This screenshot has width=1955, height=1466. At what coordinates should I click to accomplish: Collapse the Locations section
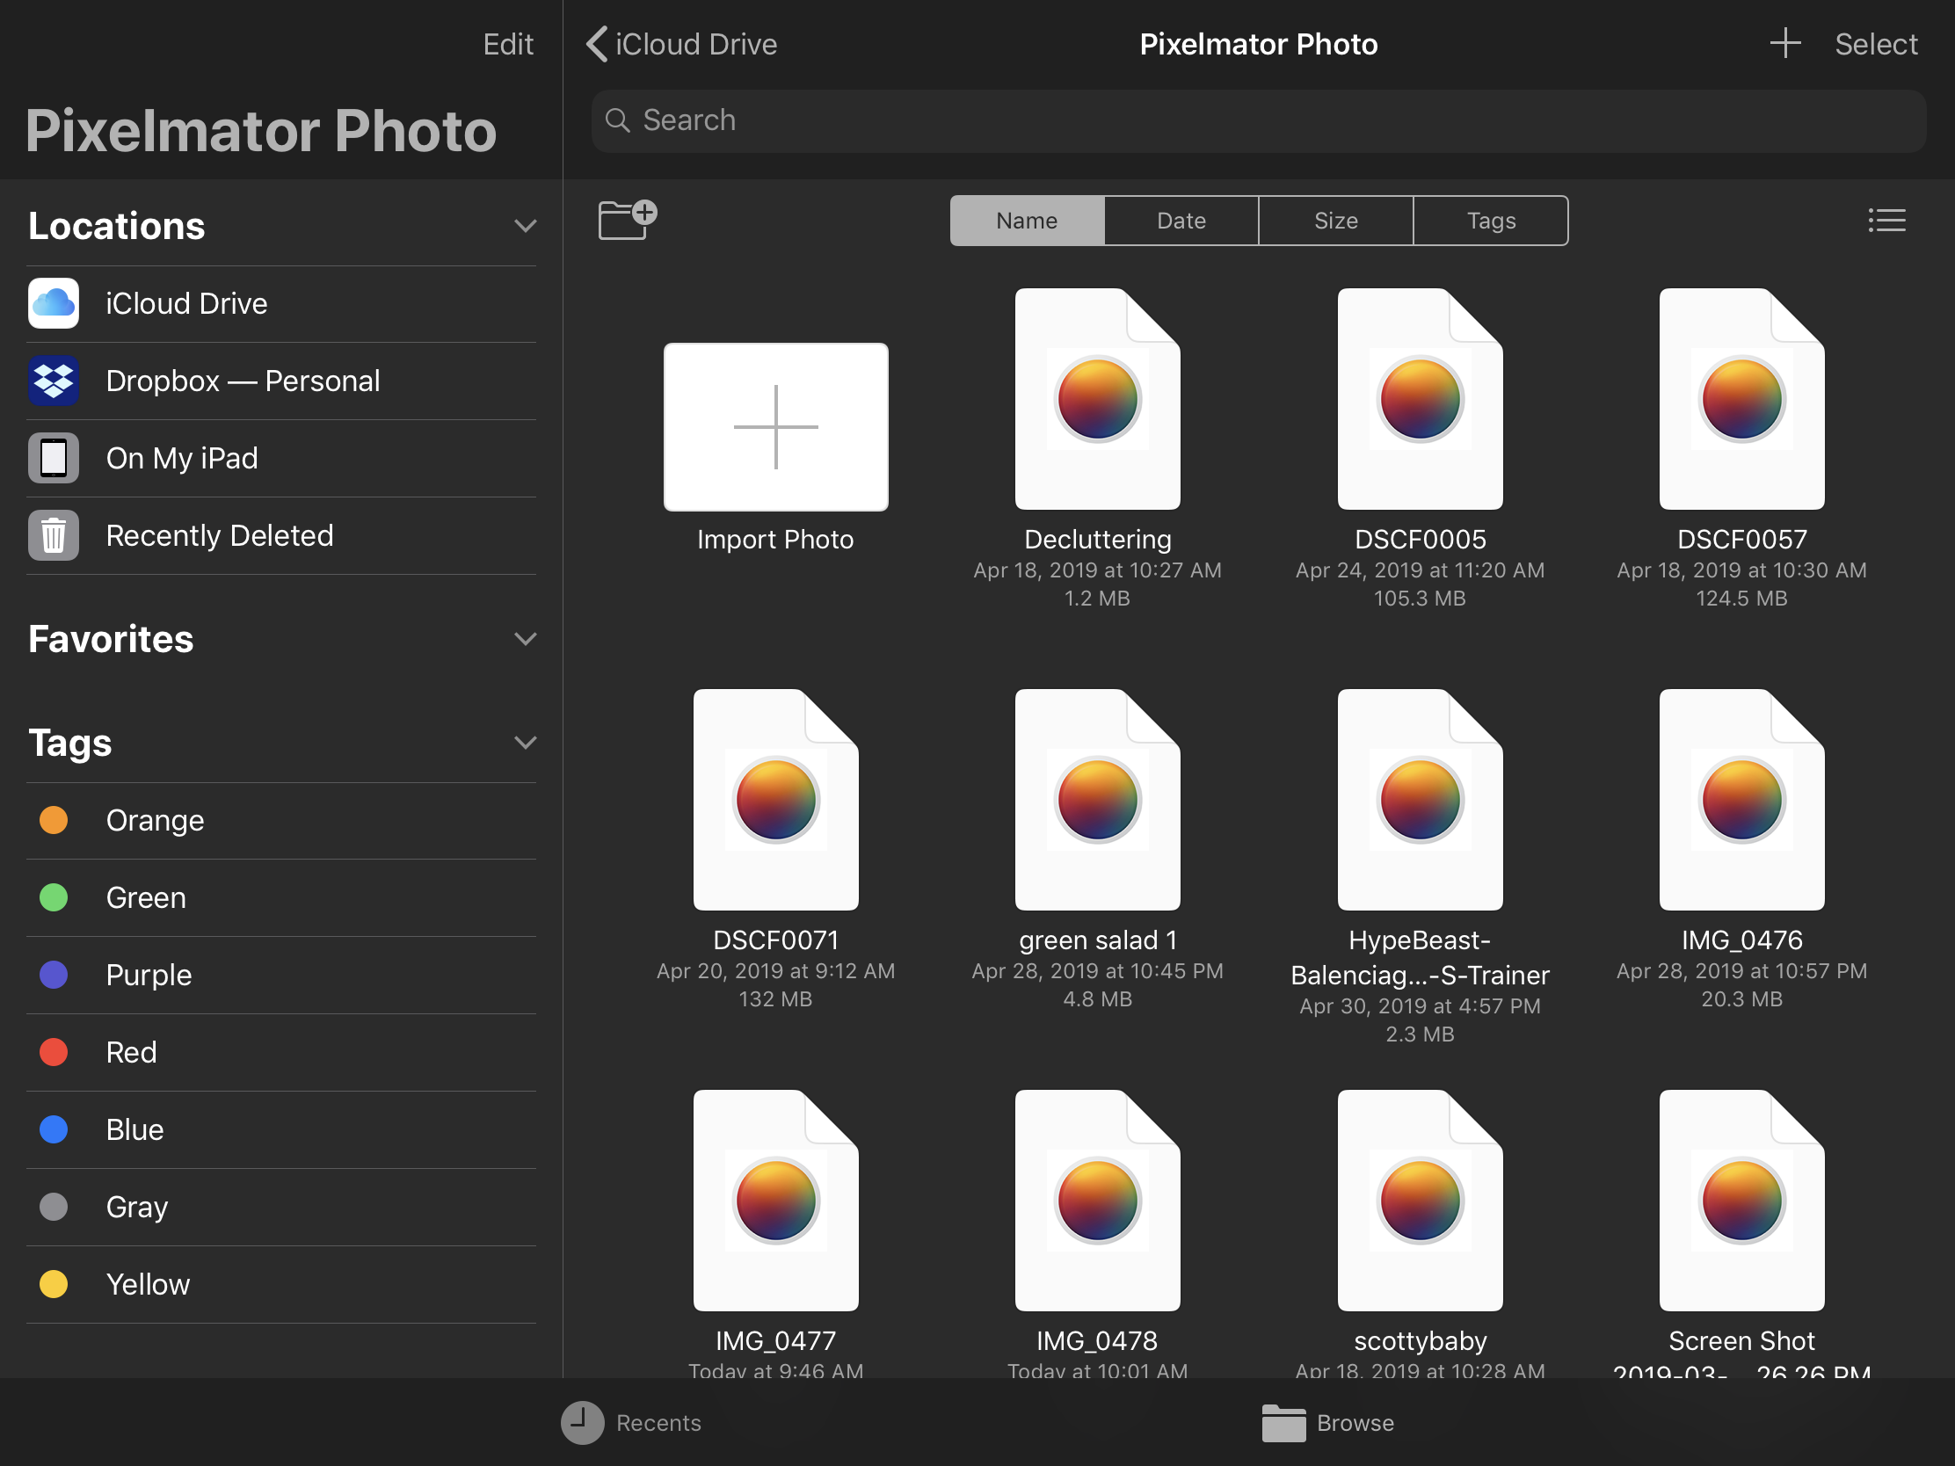click(x=525, y=226)
